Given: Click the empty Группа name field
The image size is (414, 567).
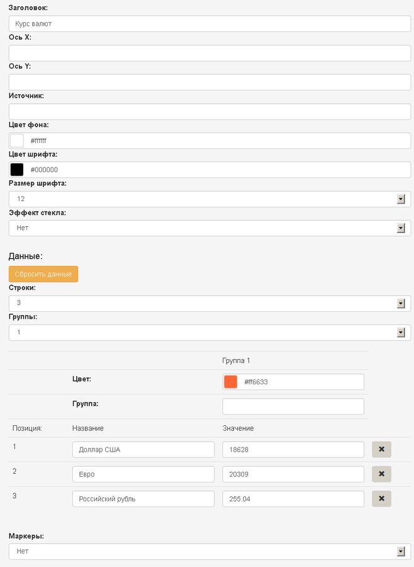Looking at the screenshot, I should point(293,406).
